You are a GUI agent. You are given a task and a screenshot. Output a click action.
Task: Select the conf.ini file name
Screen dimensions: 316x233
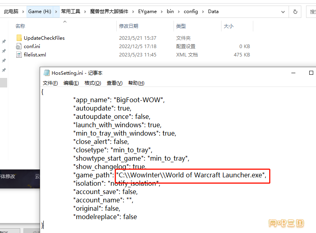pos(32,47)
